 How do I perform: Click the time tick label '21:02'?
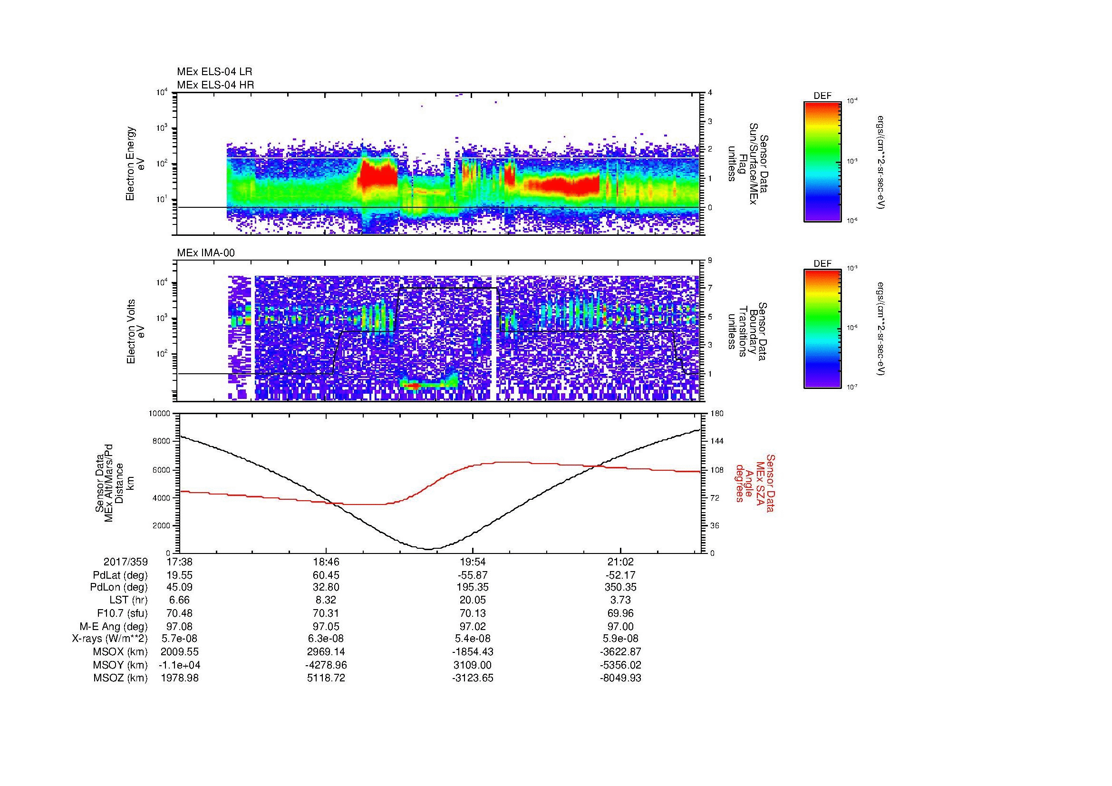click(620, 562)
